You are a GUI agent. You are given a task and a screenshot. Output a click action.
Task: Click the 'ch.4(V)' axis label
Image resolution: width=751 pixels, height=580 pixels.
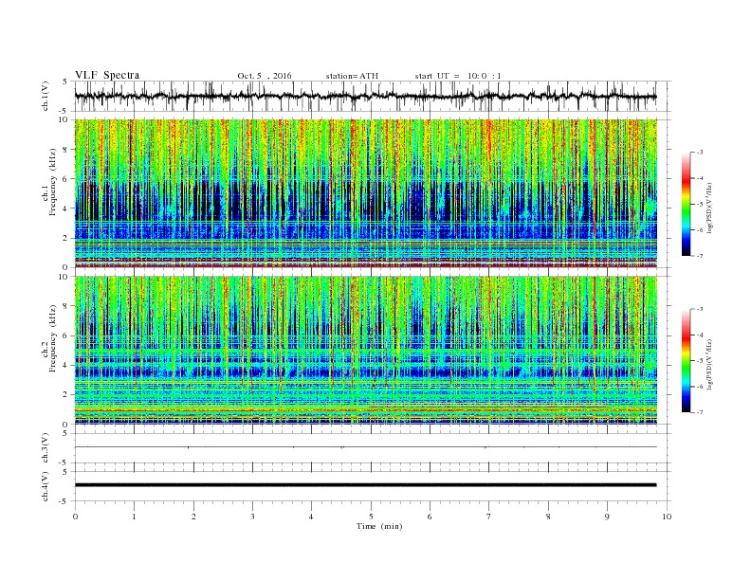46,486
